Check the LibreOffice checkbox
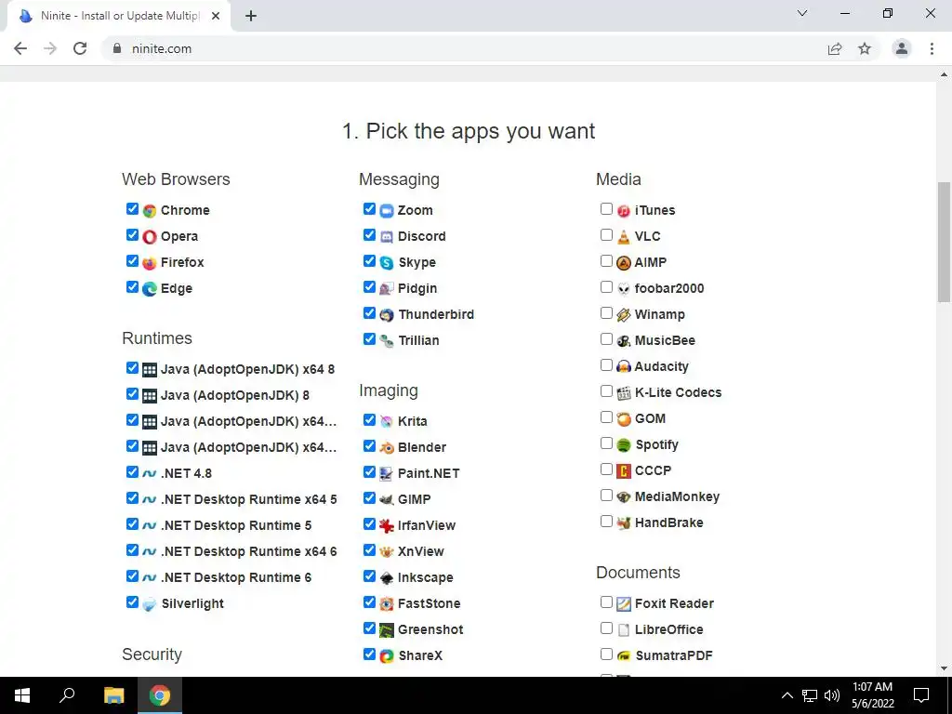The width and height of the screenshot is (952, 714). (606, 628)
